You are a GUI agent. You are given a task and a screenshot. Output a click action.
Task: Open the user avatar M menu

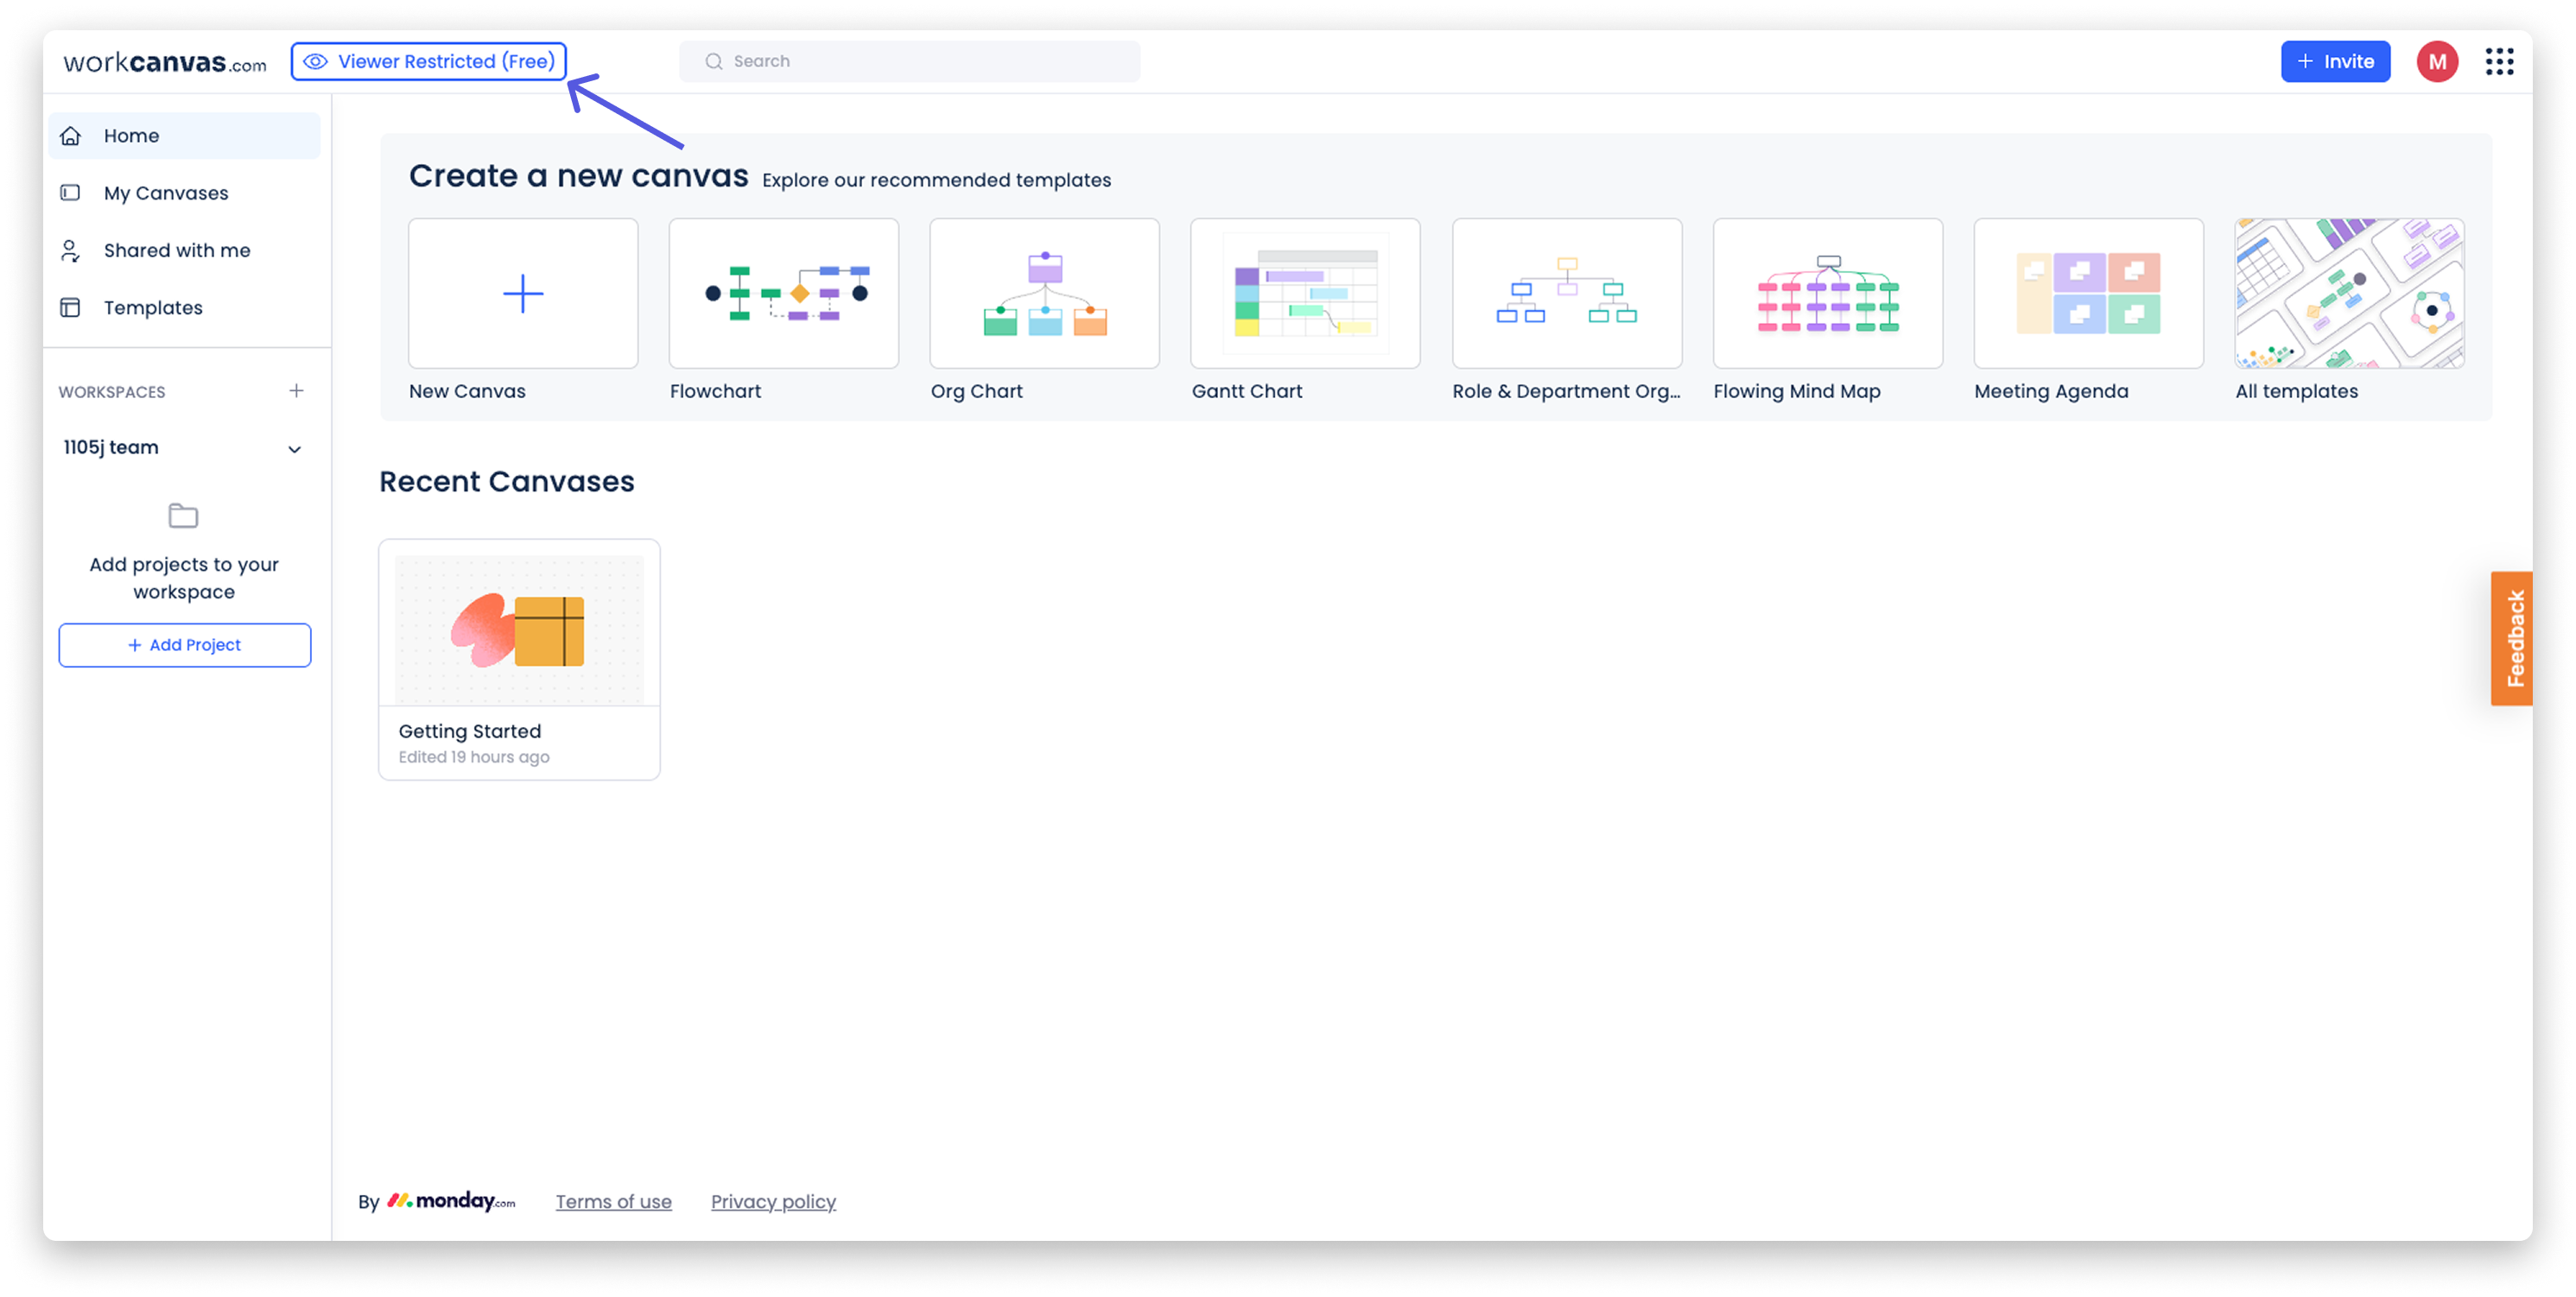2436,61
